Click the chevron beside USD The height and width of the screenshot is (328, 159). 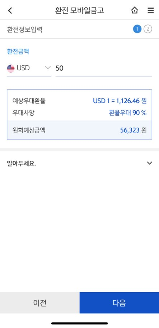coord(48,67)
